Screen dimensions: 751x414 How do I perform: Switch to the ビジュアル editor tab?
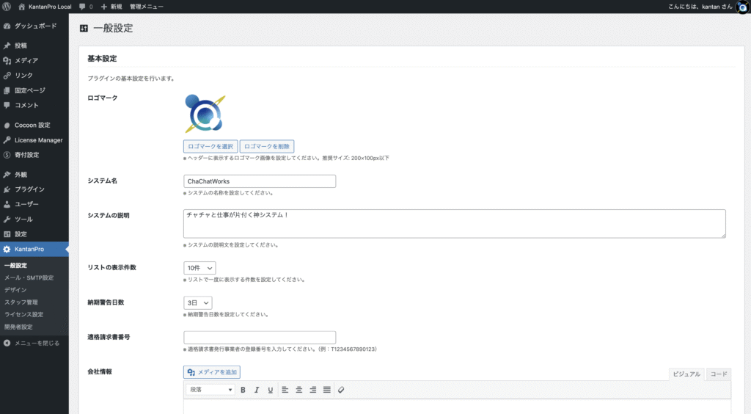click(686, 374)
